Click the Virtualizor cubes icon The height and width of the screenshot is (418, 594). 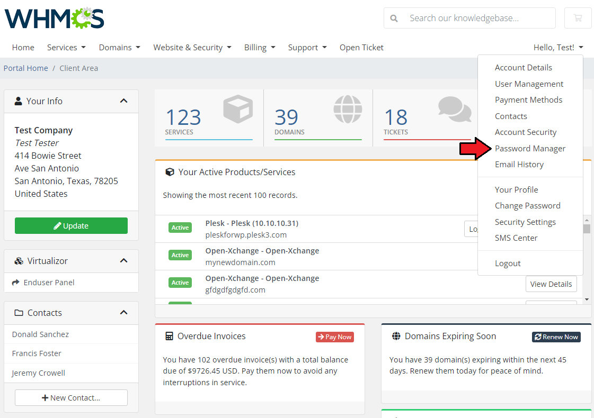pos(19,261)
